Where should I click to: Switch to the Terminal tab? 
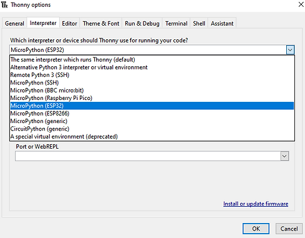click(177, 23)
